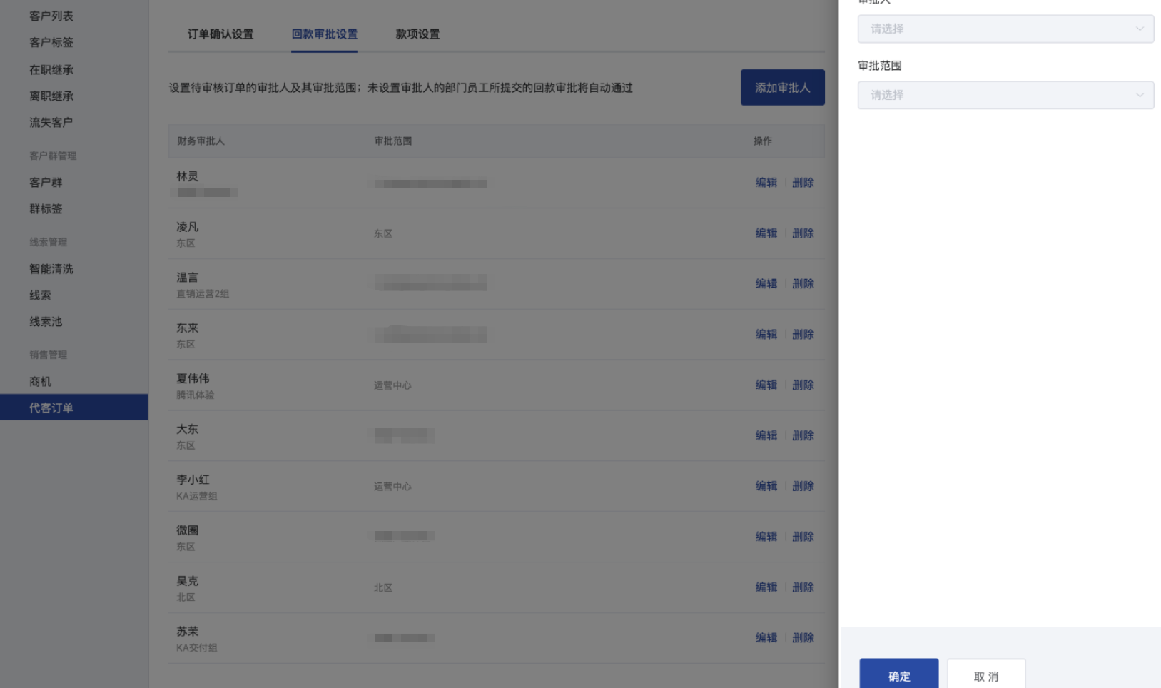The width and height of the screenshot is (1161, 688).
Task: Delete approver 大东 row
Action: pyautogui.click(x=803, y=436)
